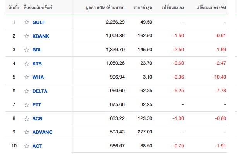Toggle the favorite star for KBANK
This screenshot has width=237, height=154.
point(27,36)
